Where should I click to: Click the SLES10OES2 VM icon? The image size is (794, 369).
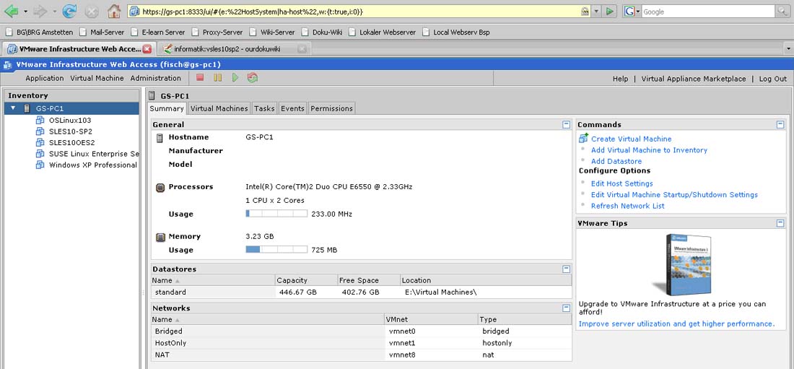(40, 142)
